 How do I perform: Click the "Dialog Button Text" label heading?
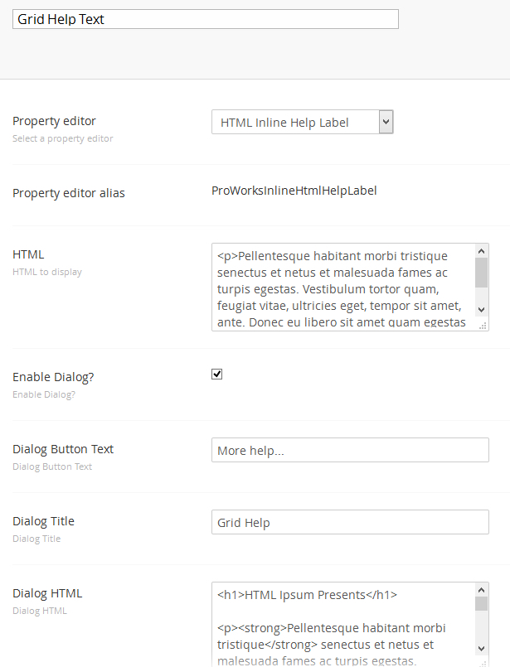[63, 449]
